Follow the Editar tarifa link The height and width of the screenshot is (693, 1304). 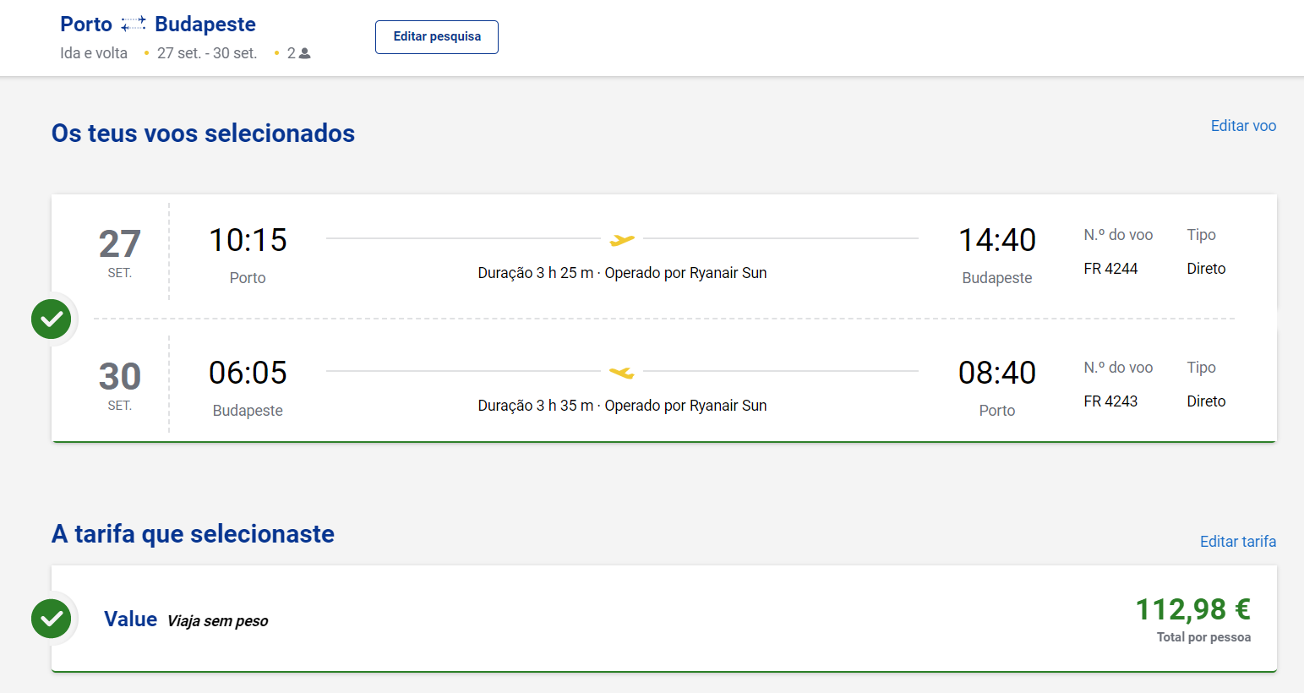point(1238,542)
